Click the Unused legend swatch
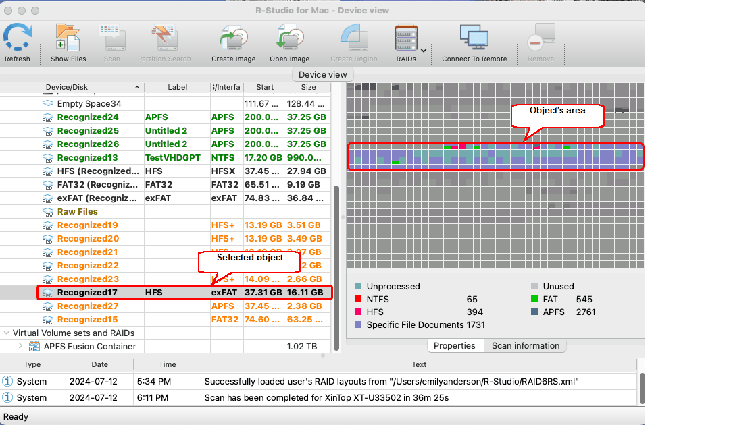This screenshot has width=754, height=425. tap(534, 286)
